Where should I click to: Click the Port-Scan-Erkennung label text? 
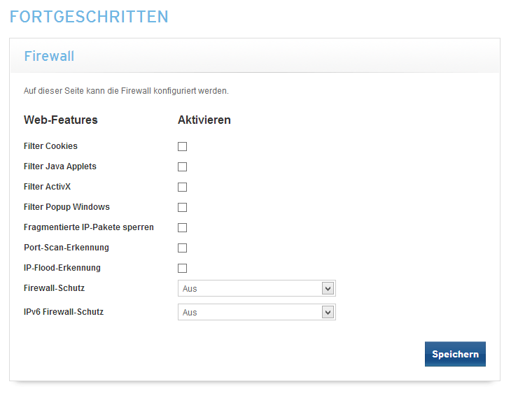[66, 248]
